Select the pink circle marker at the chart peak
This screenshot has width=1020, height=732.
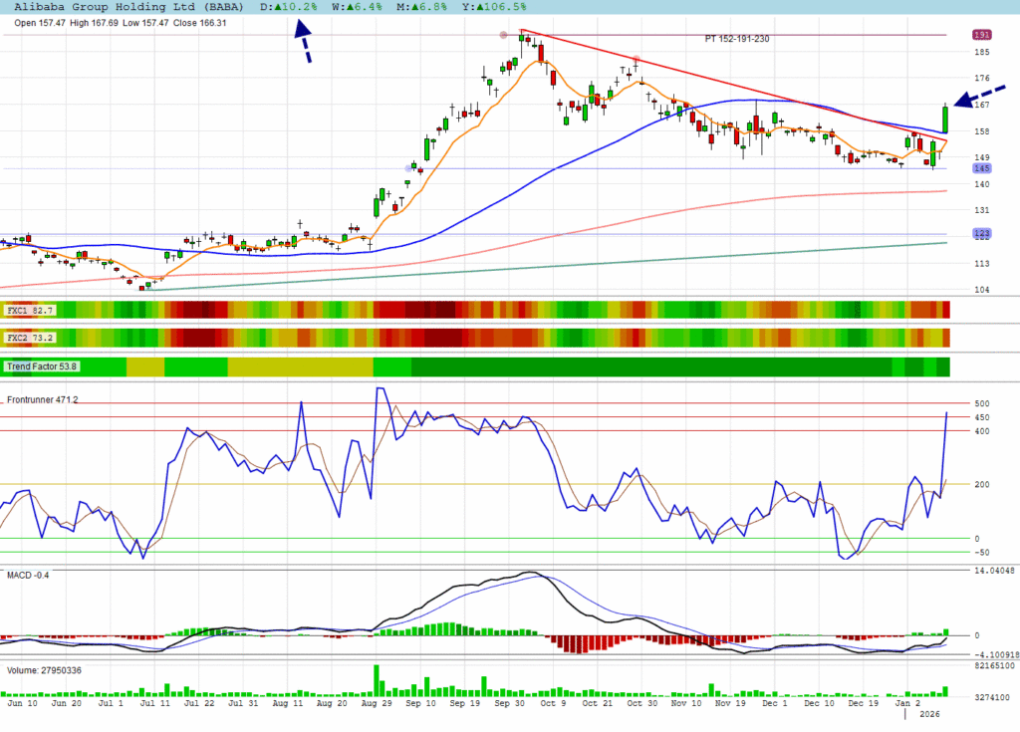(503, 35)
